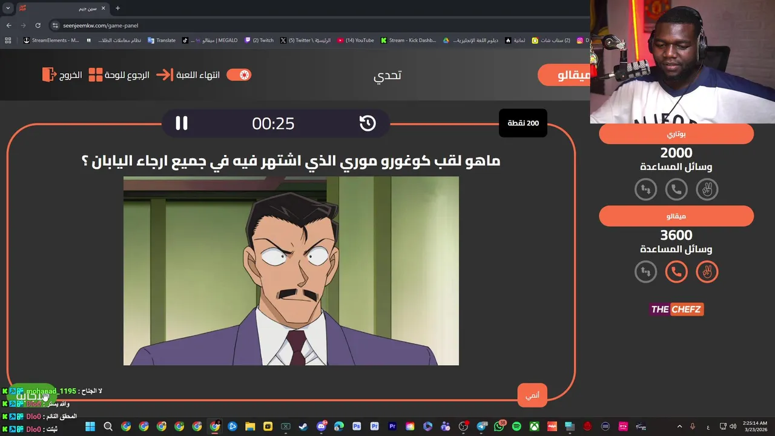Open the Chrome apps grid shortcut
The height and width of the screenshot is (436, 775).
(8, 41)
